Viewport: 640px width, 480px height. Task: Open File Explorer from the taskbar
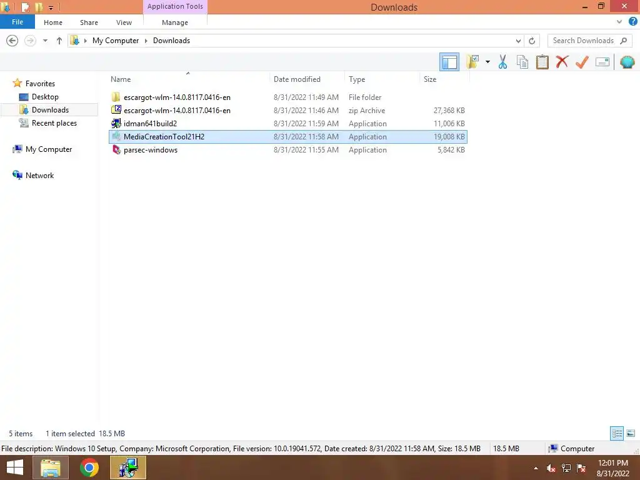pos(50,467)
